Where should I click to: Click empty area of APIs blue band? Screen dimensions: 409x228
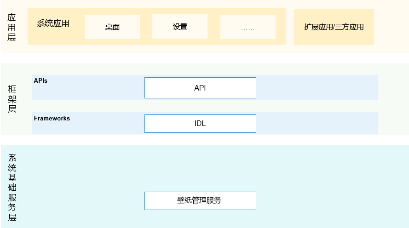coord(317,87)
